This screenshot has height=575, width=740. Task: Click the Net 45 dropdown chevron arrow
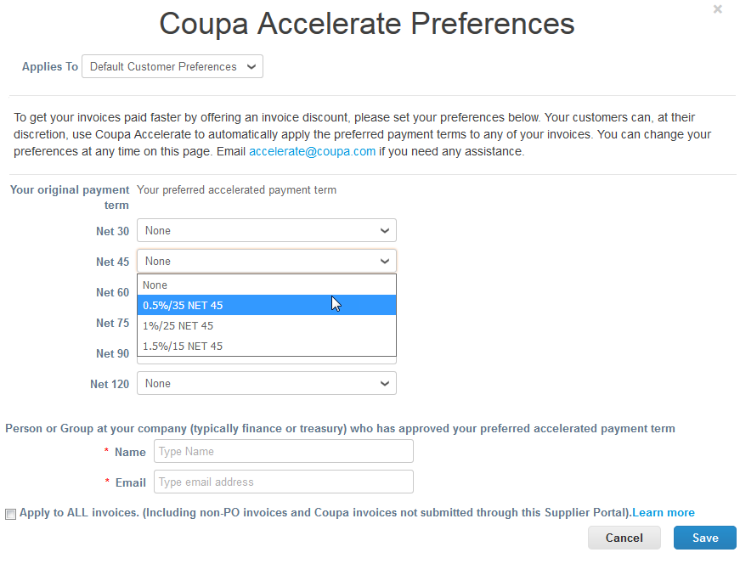[385, 262]
